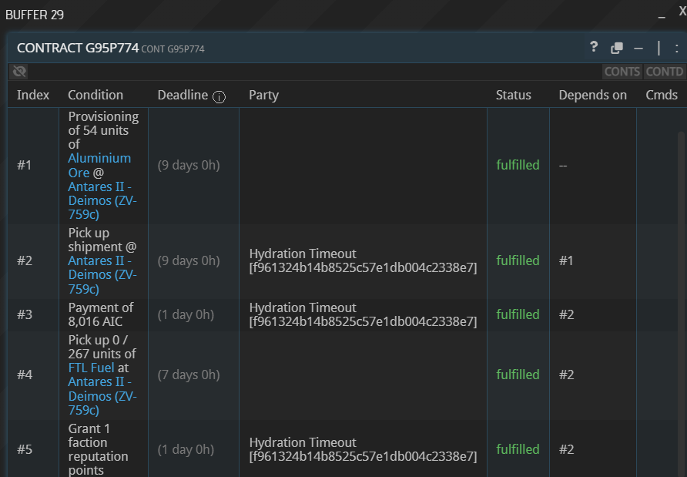Screen dimensions: 687x477
Task: Open the question mark help icon
Action: coord(594,47)
